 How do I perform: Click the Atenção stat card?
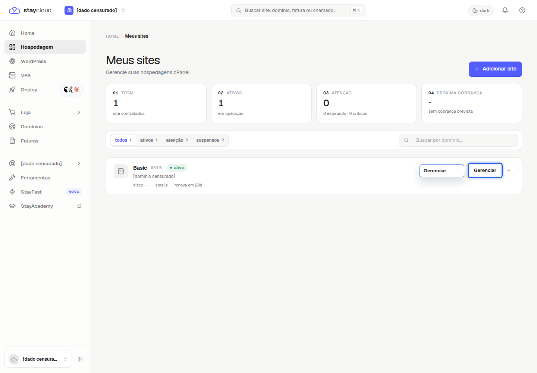pyautogui.click(x=367, y=103)
